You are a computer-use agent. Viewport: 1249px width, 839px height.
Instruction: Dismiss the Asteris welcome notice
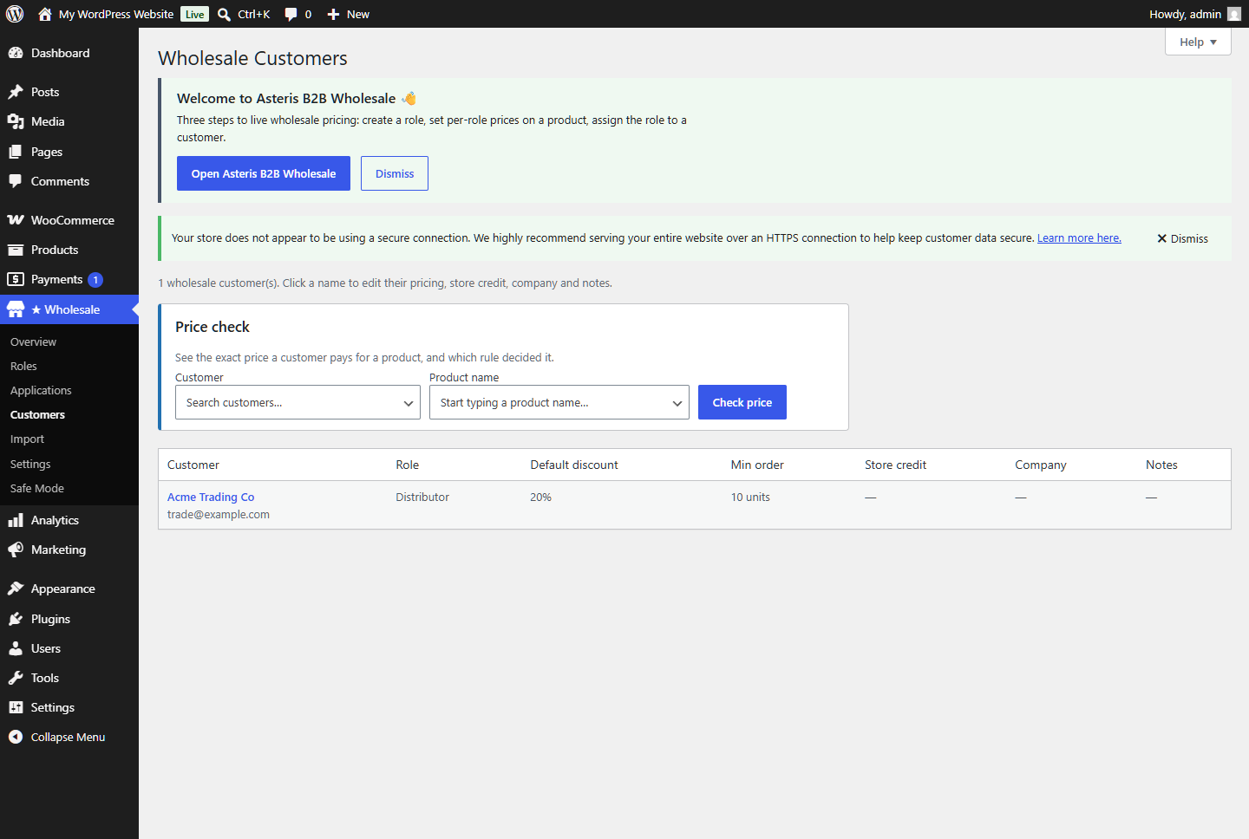pyautogui.click(x=395, y=173)
